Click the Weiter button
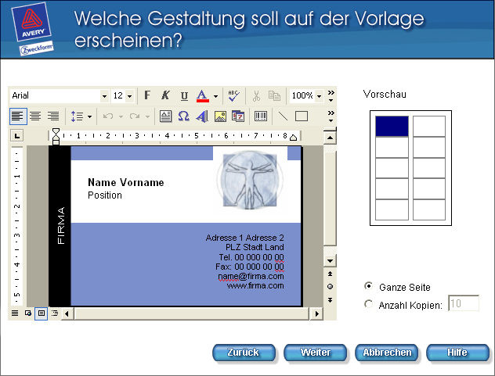Image resolution: width=495 pixels, height=376 pixels. [315, 353]
